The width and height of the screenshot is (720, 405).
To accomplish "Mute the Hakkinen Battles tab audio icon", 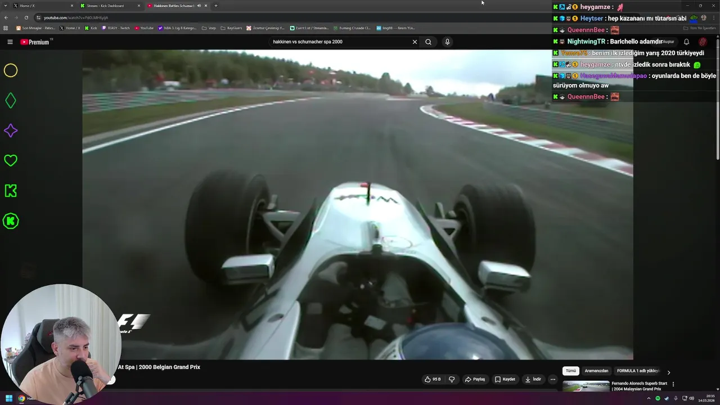I will [x=199, y=6].
